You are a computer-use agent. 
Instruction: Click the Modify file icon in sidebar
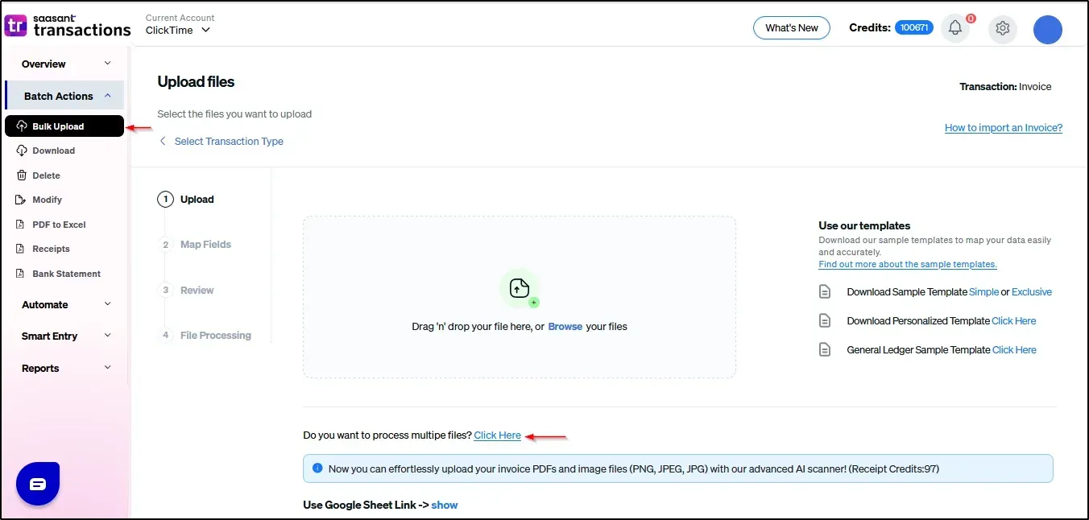click(x=22, y=200)
